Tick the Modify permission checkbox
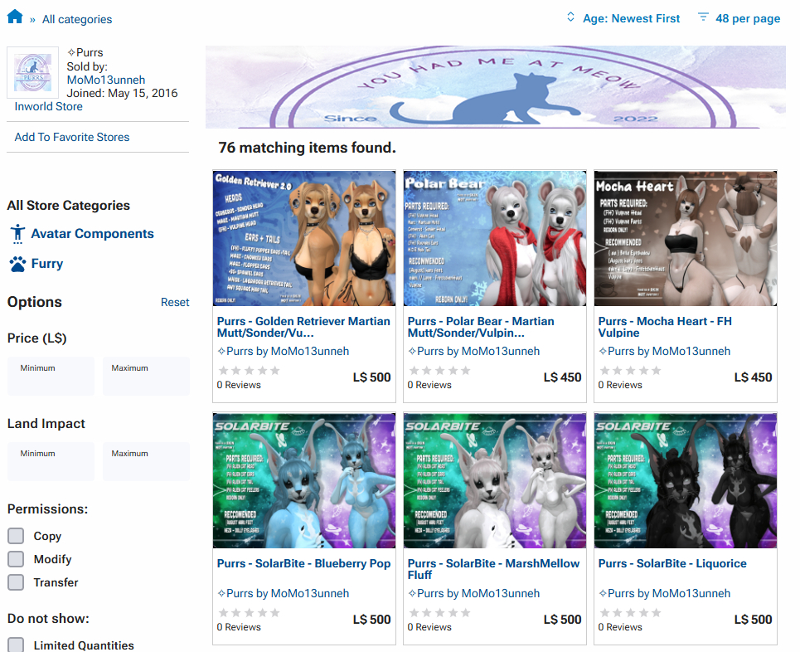The height and width of the screenshot is (652, 800). pyautogui.click(x=16, y=559)
